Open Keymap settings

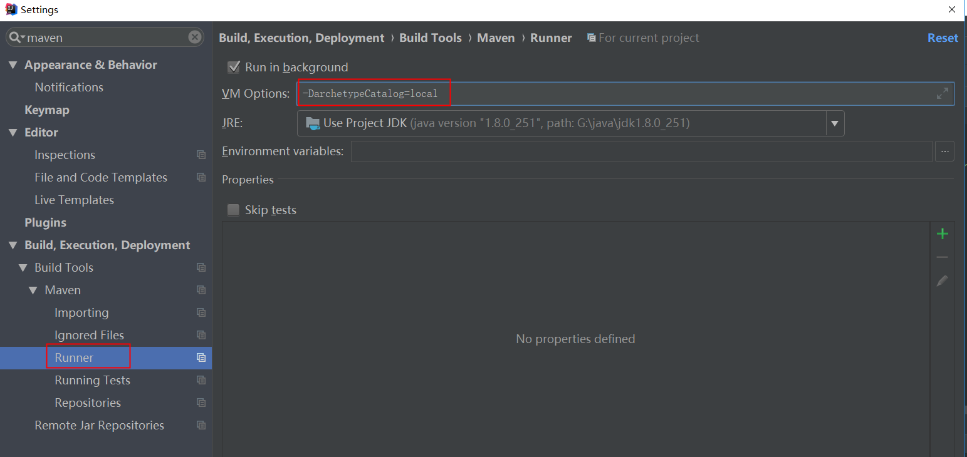pyautogui.click(x=47, y=110)
